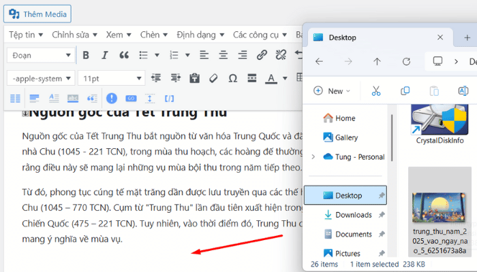Screen dimensions: 477x272
Task: Click the insert link icon
Action: click(262, 55)
